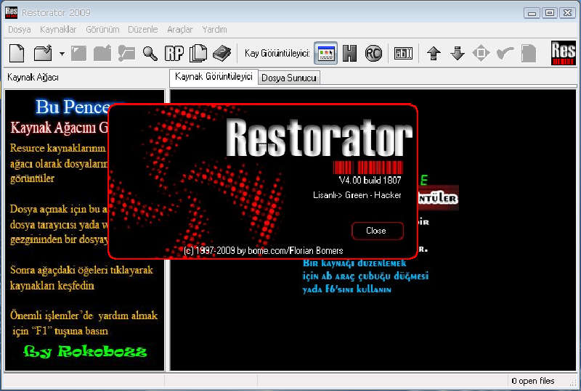The height and width of the screenshot is (391, 581).
Task: Click the Res logo icon in toolbar
Action: tap(564, 53)
